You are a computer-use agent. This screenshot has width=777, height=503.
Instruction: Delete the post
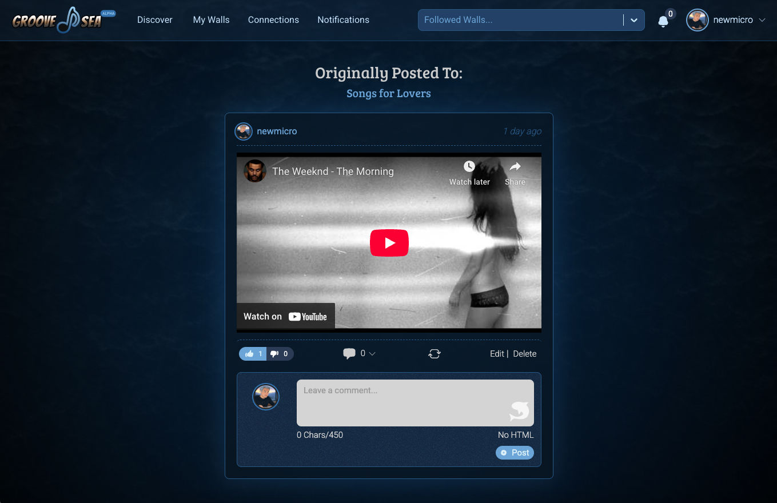[x=525, y=354]
